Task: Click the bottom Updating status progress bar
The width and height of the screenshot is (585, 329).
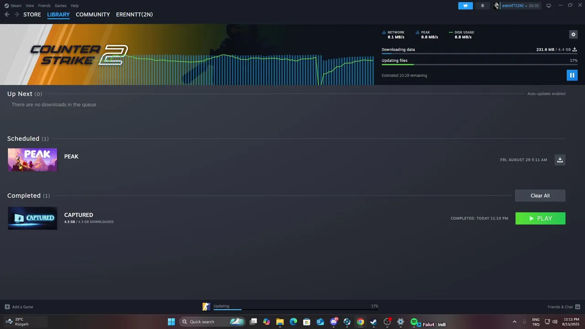Action: point(296,309)
